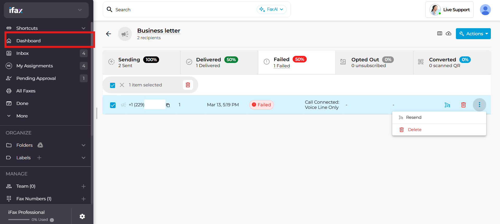Choose Delete from the context menu
This screenshot has width=500, height=224.
pyautogui.click(x=439, y=130)
